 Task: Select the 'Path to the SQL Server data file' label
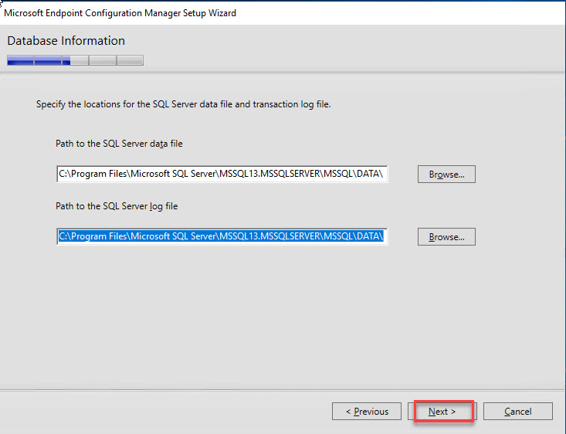pos(119,144)
